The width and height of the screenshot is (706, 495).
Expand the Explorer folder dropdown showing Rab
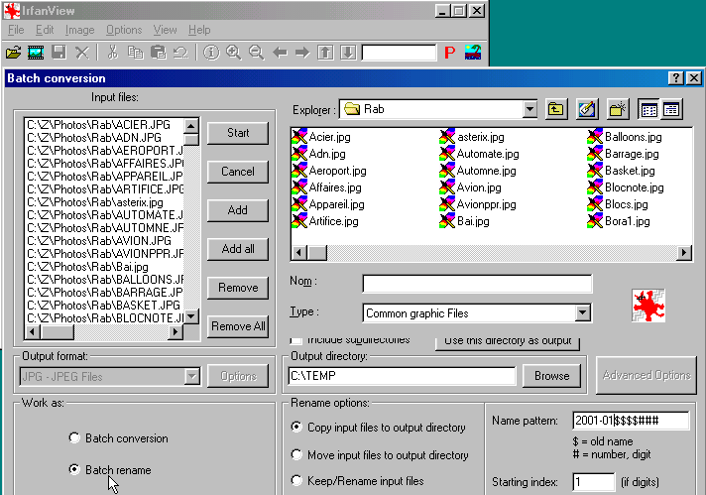click(529, 109)
